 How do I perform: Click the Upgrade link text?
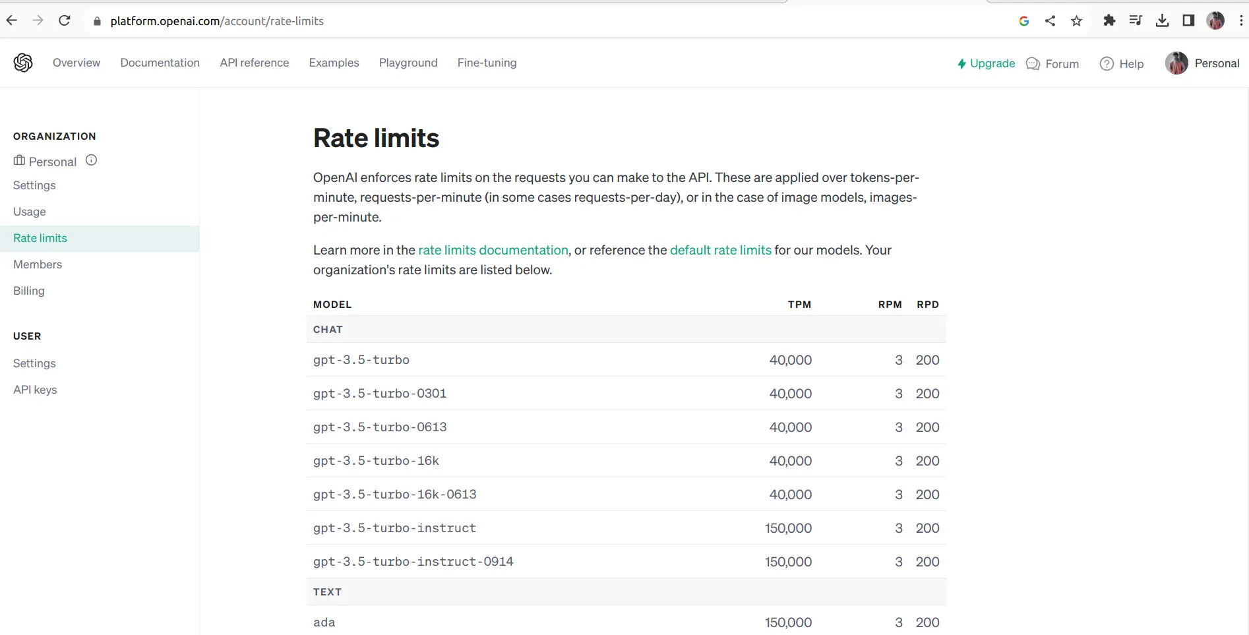click(x=992, y=63)
